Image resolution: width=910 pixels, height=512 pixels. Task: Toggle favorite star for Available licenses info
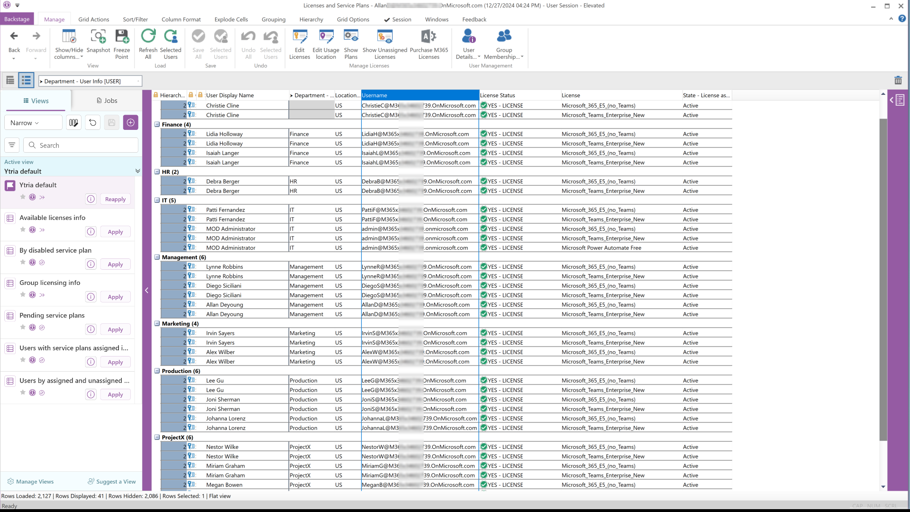coord(23,230)
